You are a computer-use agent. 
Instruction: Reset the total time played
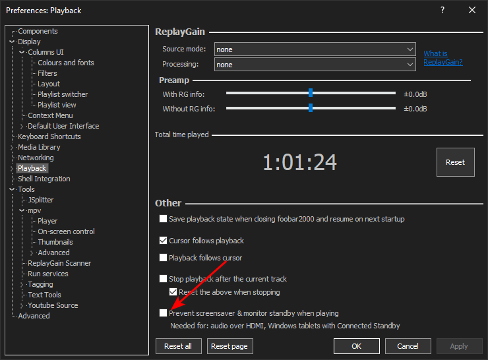point(455,162)
